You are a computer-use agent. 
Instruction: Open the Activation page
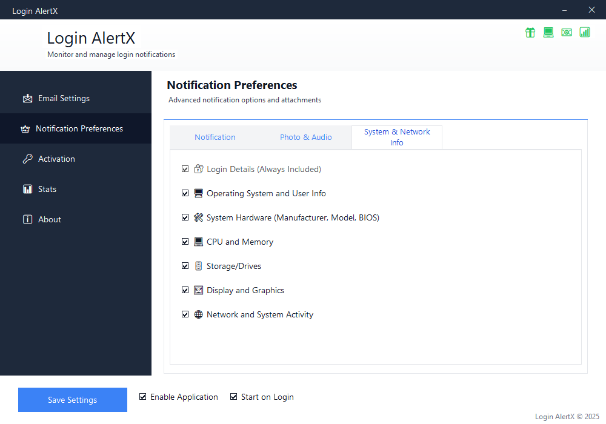pos(76,159)
